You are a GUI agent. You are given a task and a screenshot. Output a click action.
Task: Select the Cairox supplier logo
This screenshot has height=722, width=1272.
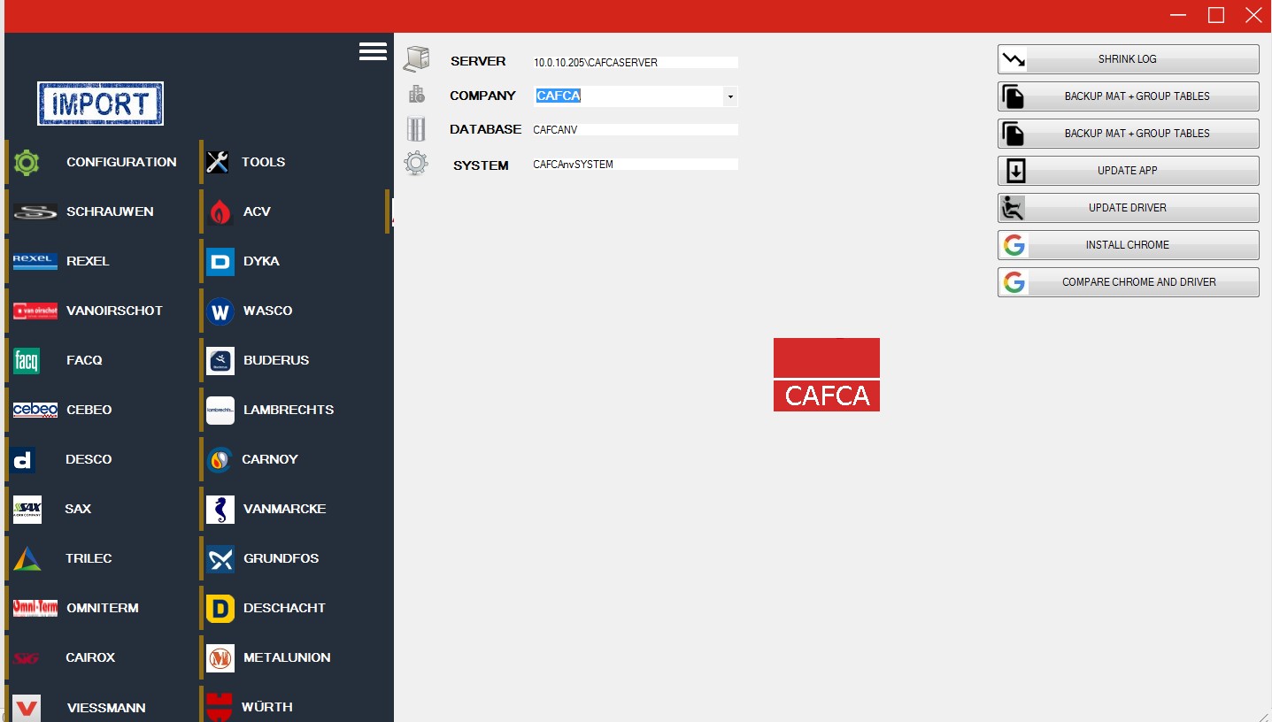tap(27, 657)
